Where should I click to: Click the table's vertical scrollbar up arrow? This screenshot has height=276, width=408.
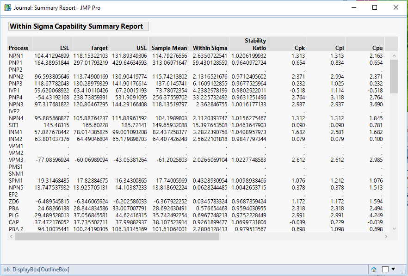(394, 55)
